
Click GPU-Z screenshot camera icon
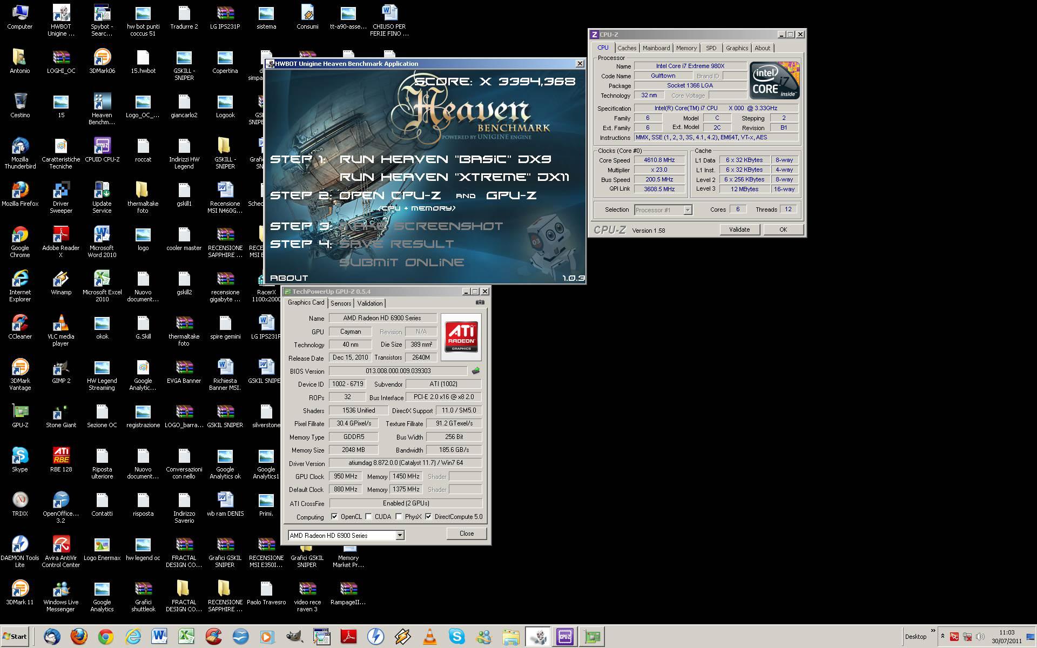point(480,302)
